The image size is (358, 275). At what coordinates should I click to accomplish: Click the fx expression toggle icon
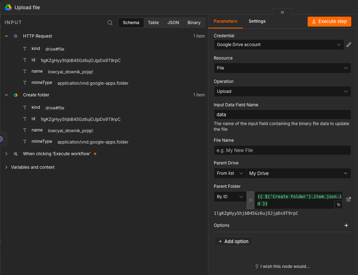pyautogui.click(x=250, y=200)
